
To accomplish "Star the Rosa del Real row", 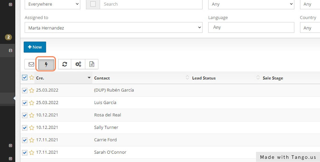I will pos(32,115).
